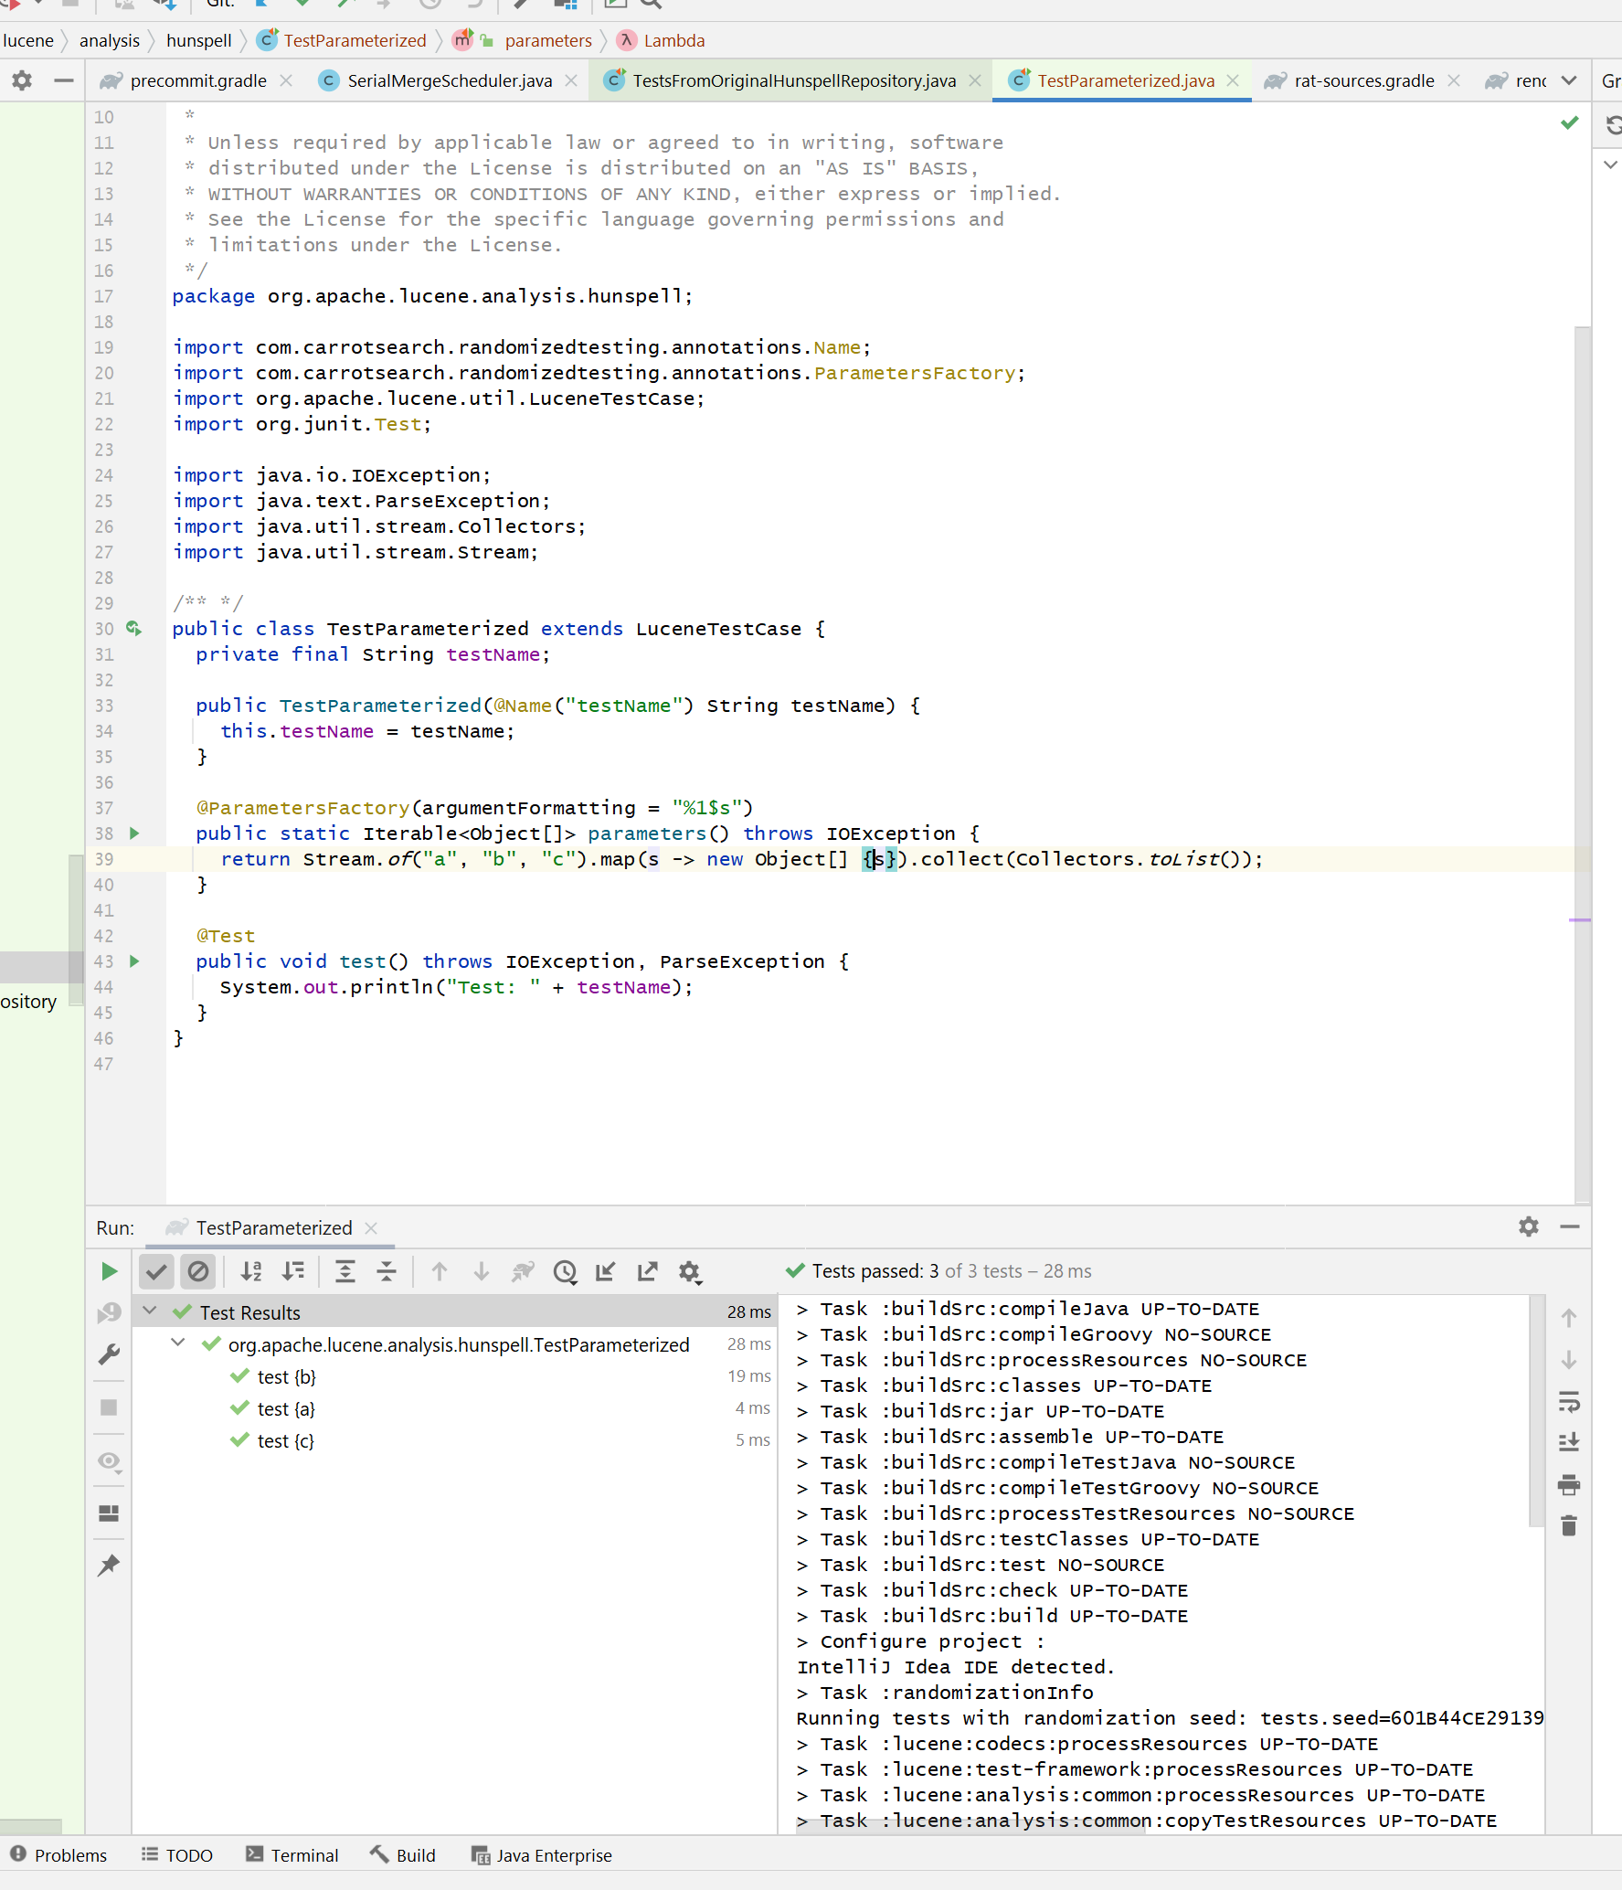Click analysis breadcrumb in navigation bar
The width and height of the screenshot is (1622, 1890).
click(110, 40)
